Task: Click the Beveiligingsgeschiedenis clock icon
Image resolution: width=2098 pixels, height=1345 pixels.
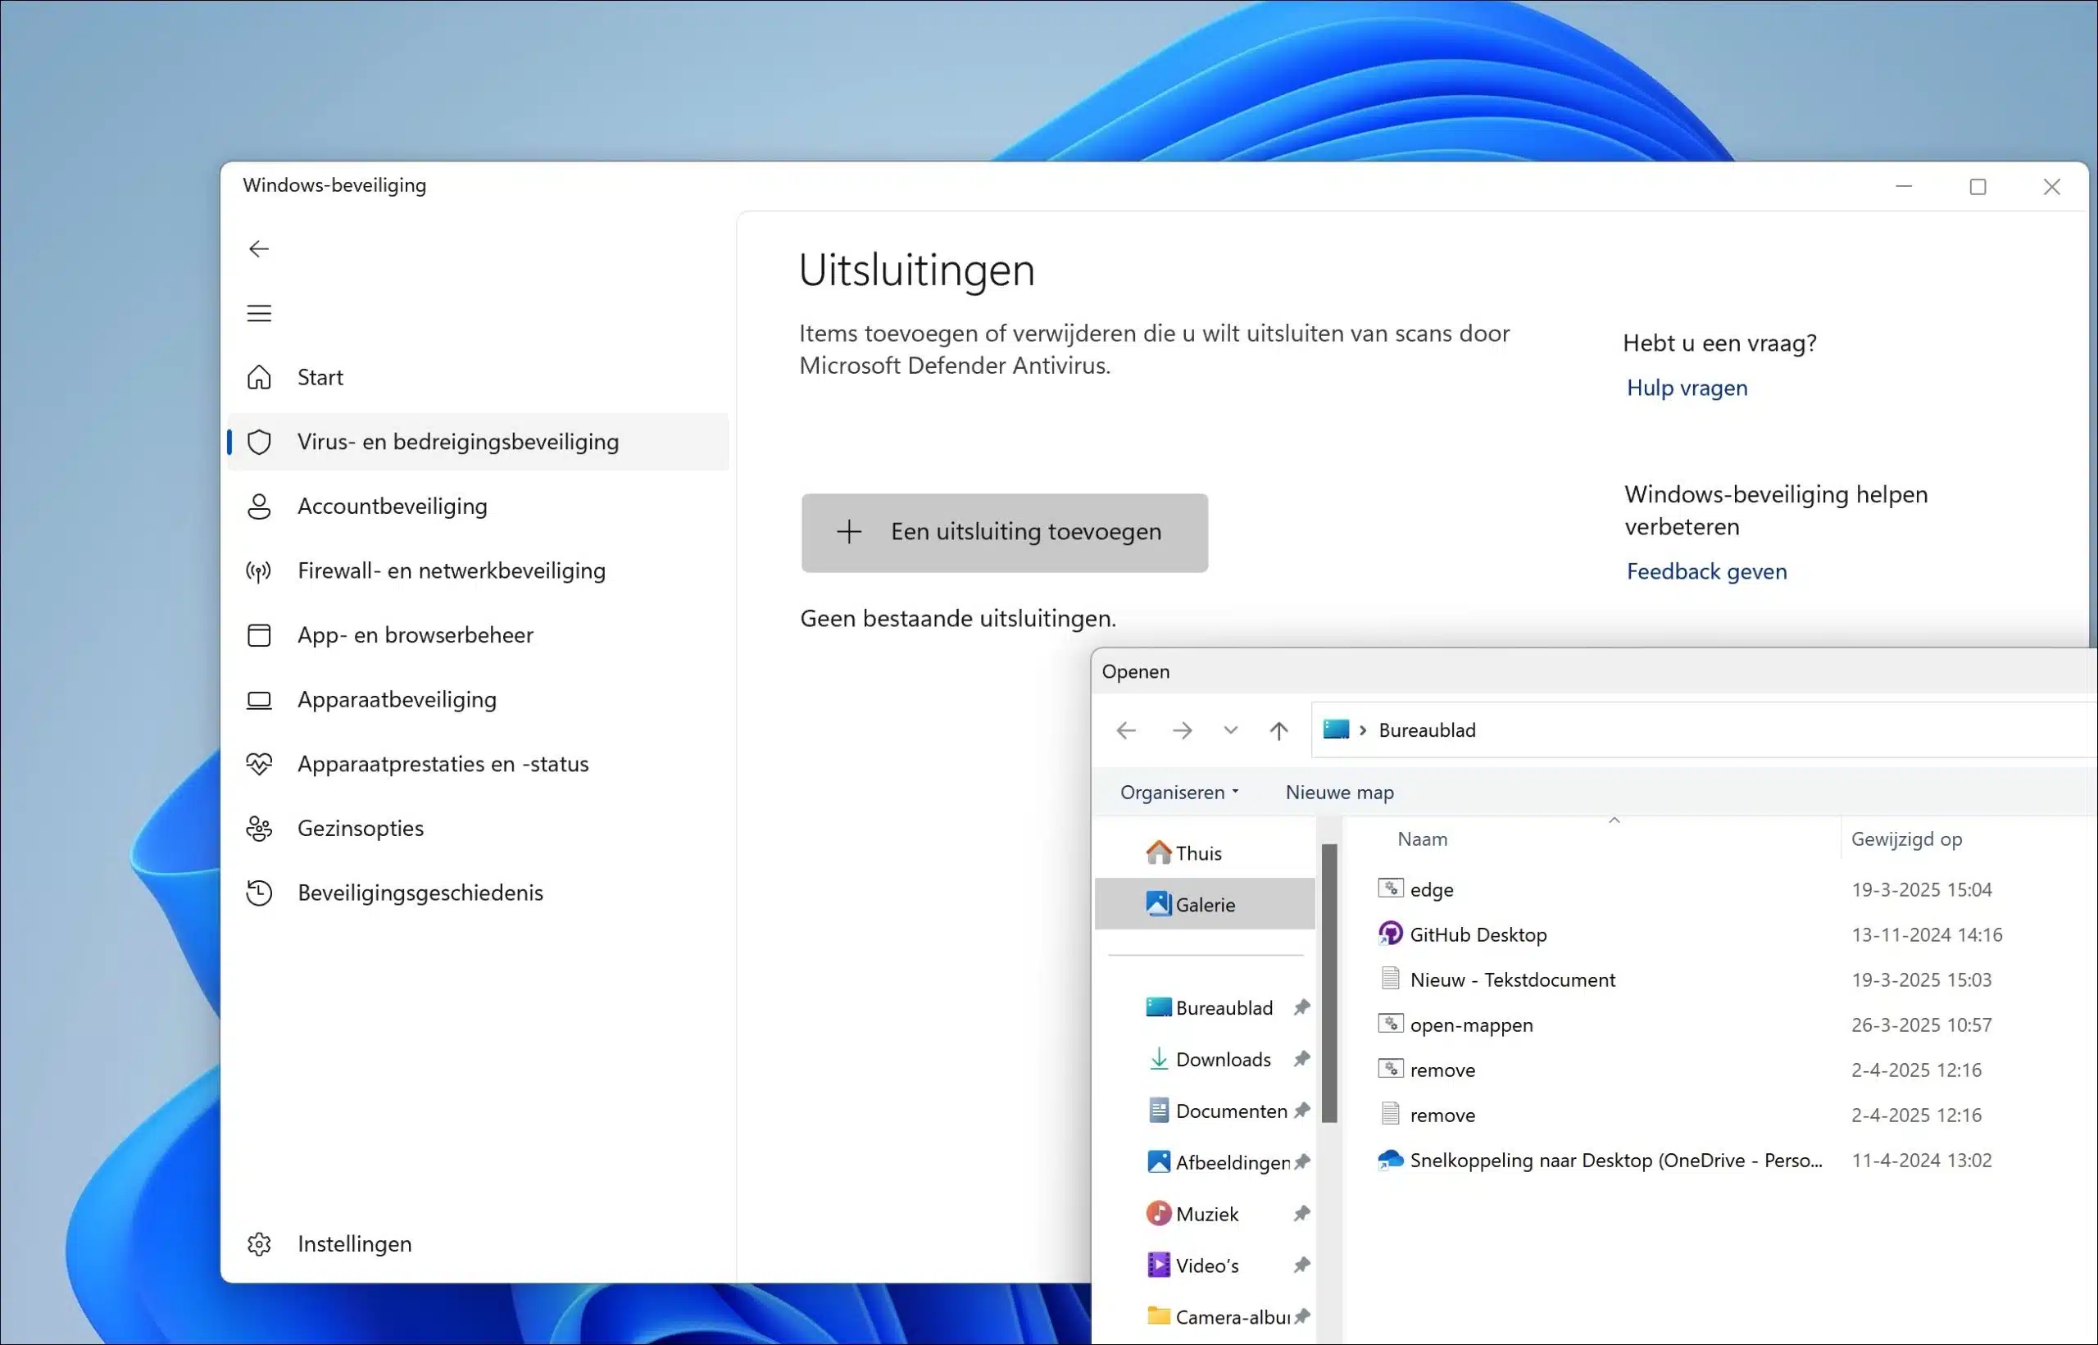Action: pyautogui.click(x=258, y=893)
